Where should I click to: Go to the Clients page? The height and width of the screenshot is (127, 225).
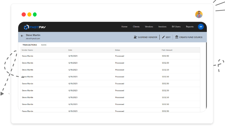(x=136, y=27)
